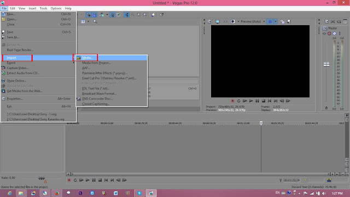Open the Preview (Auto) quality dropdown
The height and width of the screenshot is (197, 350).
pyautogui.click(x=253, y=21)
